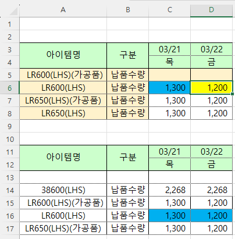Click 1,200 cell in row 17
This screenshot has width=235, height=239.
click(x=212, y=229)
